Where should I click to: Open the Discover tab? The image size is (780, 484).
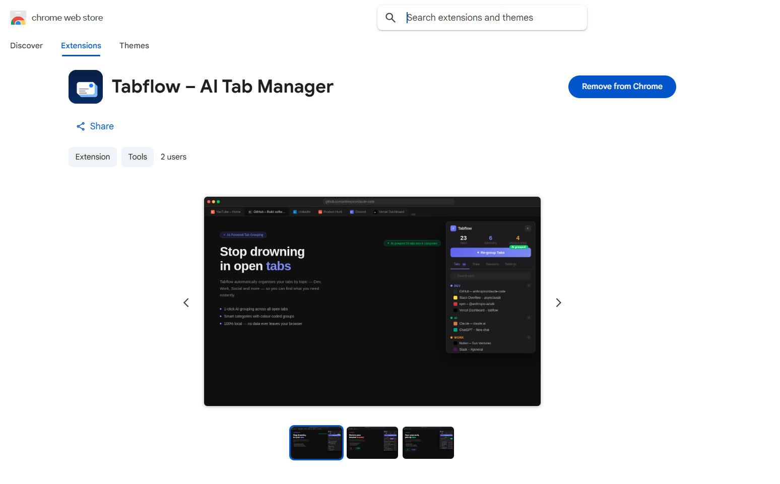point(26,46)
